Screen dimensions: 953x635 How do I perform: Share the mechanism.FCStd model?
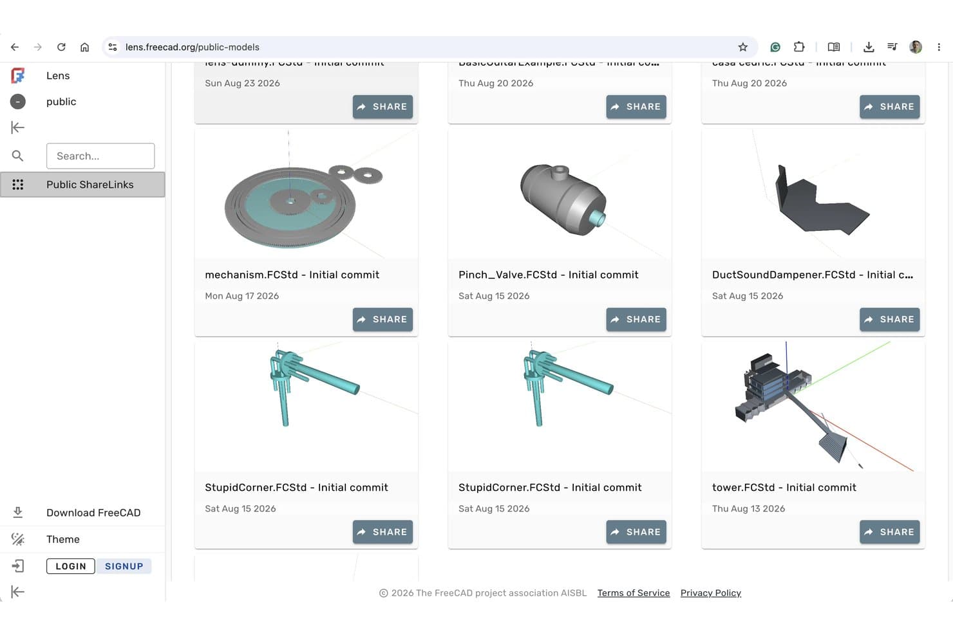(x=382, y=319)
